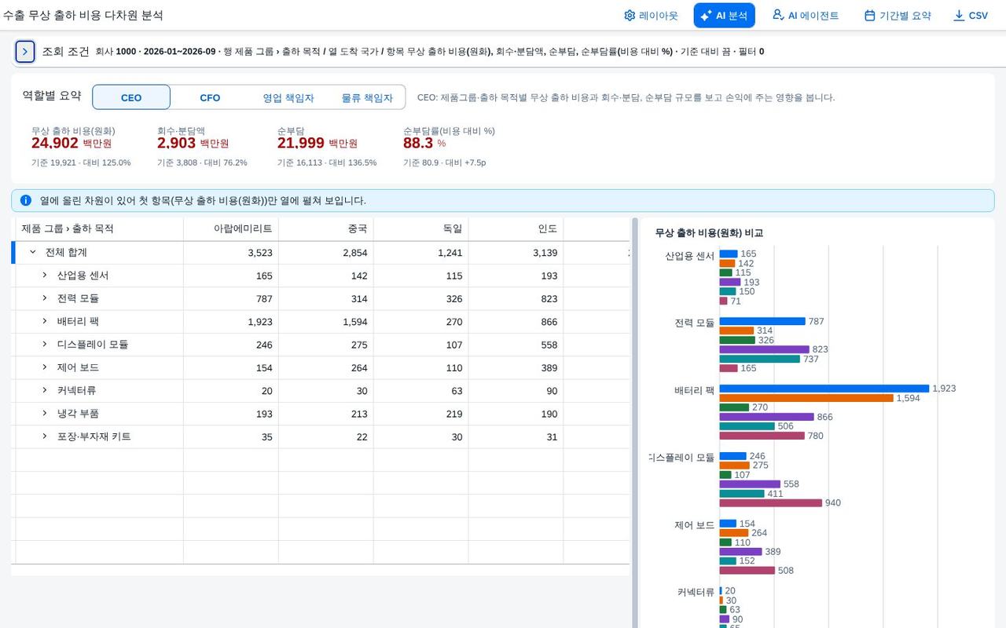Switch to the CFO role tab

pyautogui.click(x=210, y=97)
